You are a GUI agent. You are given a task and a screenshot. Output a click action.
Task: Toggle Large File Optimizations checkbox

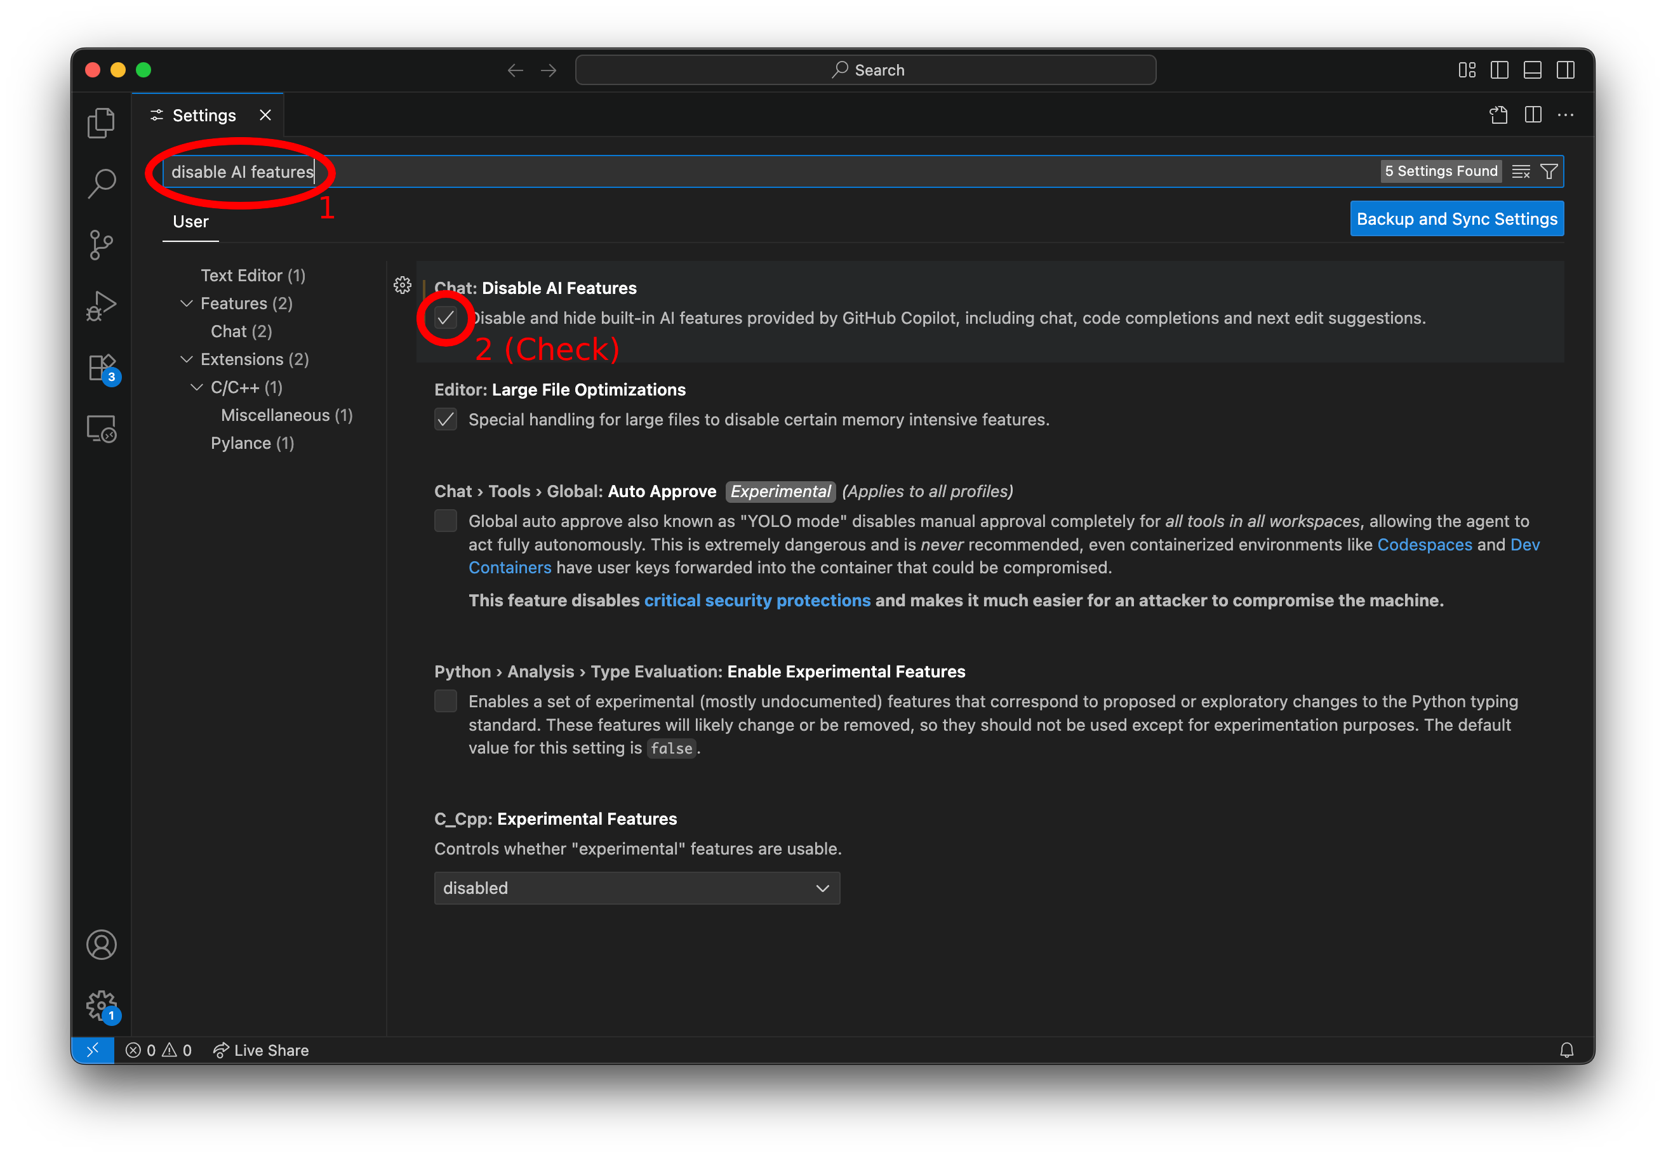point(446,420)
